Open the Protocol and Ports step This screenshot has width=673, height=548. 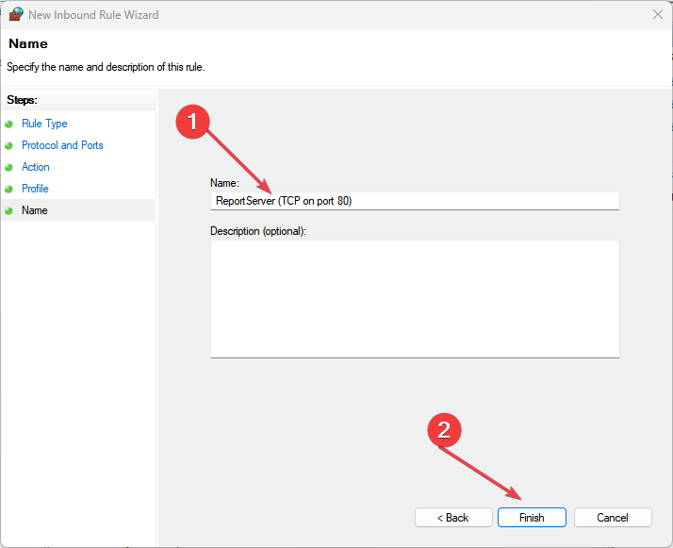62,145
